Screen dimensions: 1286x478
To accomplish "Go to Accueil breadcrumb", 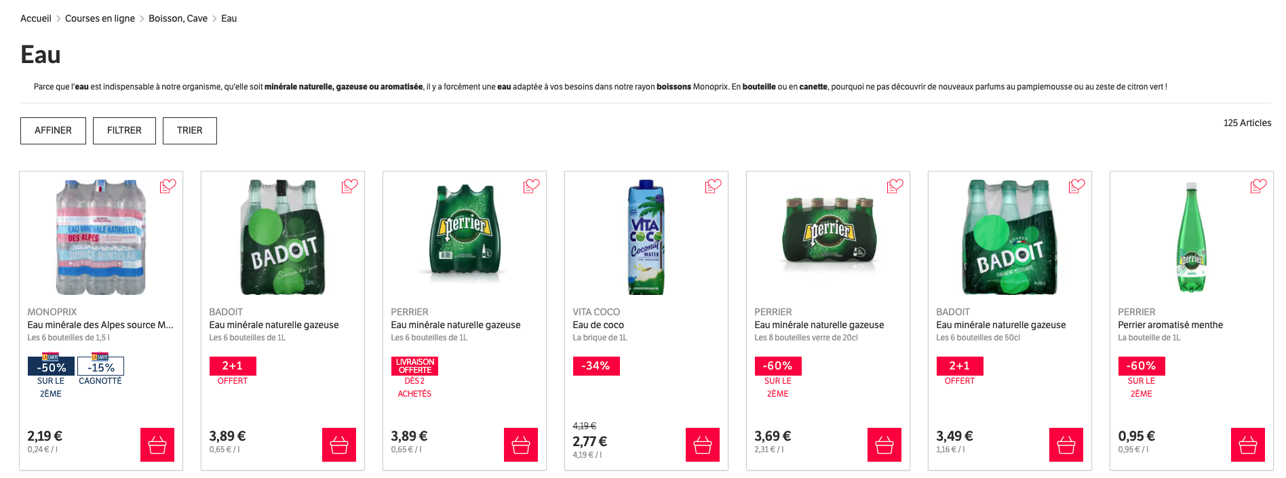I will [x=36, y=18].
